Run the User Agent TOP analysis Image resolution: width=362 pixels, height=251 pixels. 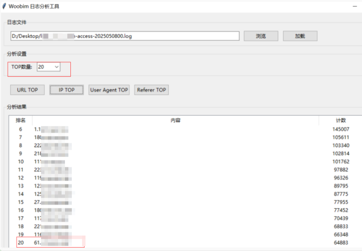pyautogui.click(x=109, y=90)
